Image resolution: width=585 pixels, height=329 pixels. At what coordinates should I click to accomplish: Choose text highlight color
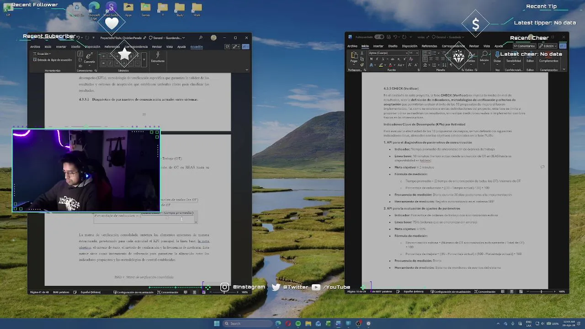tap(381, 65)
